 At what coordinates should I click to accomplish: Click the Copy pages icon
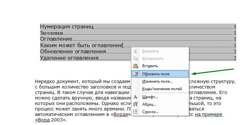click(135, 58)
